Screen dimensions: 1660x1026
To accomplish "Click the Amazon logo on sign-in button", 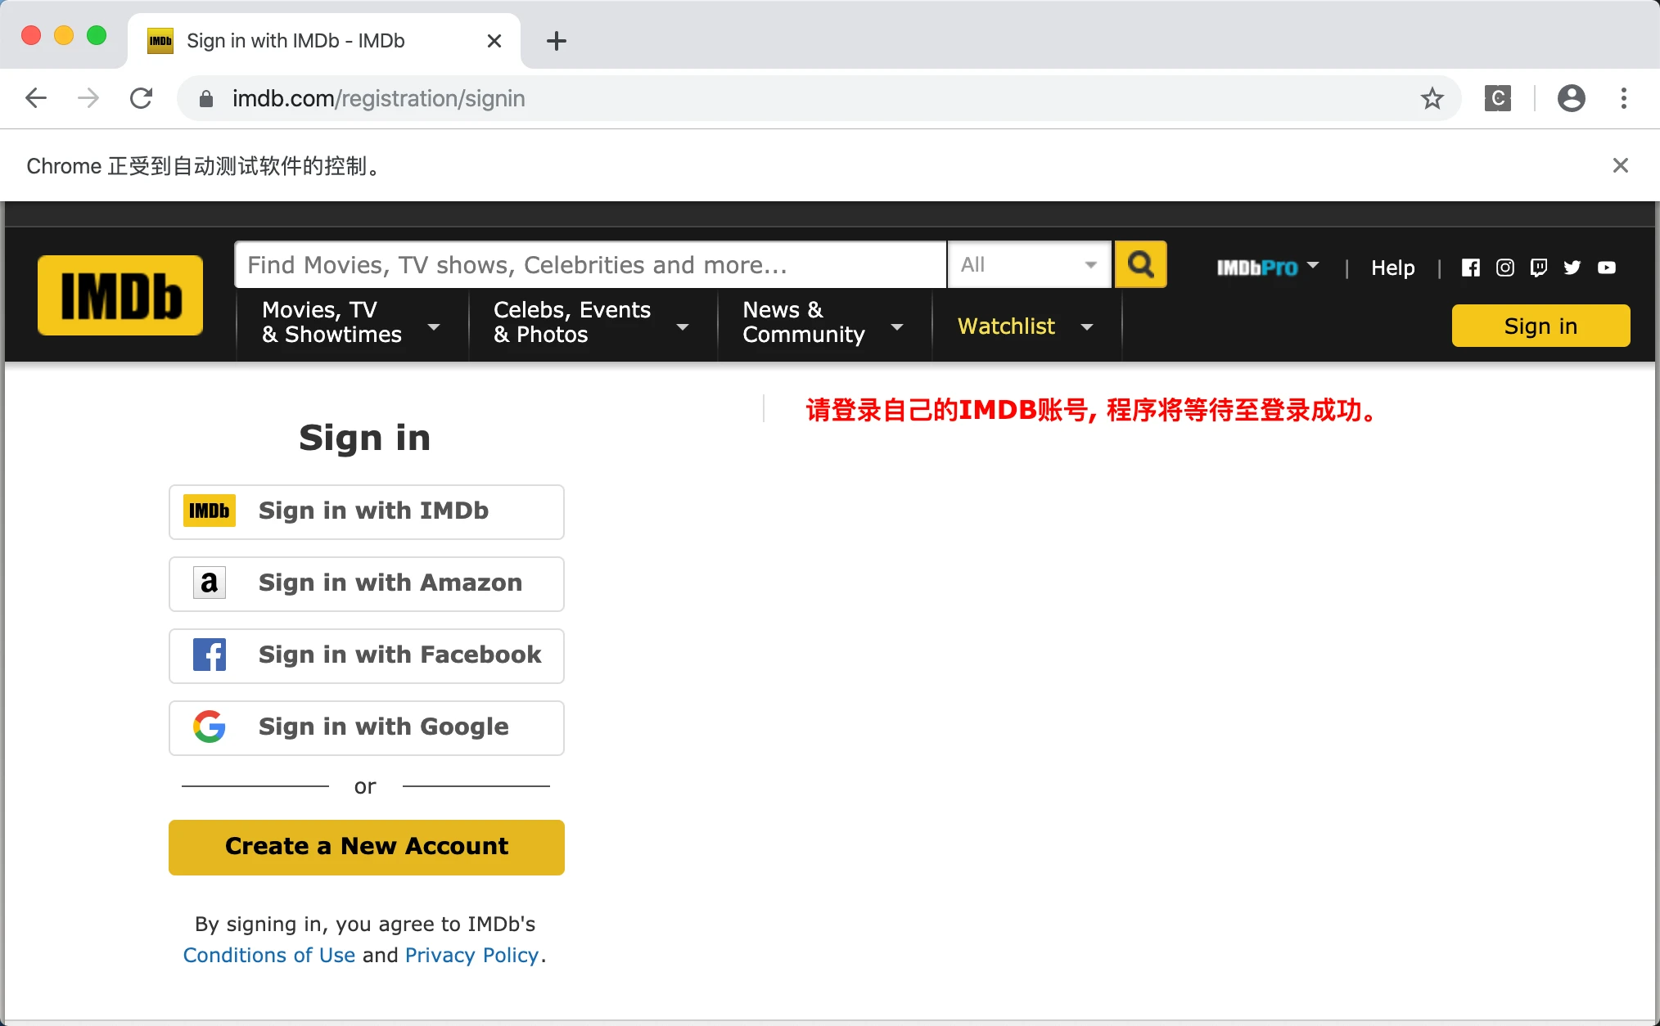I will pyautogui.click(x=210, y=583).
